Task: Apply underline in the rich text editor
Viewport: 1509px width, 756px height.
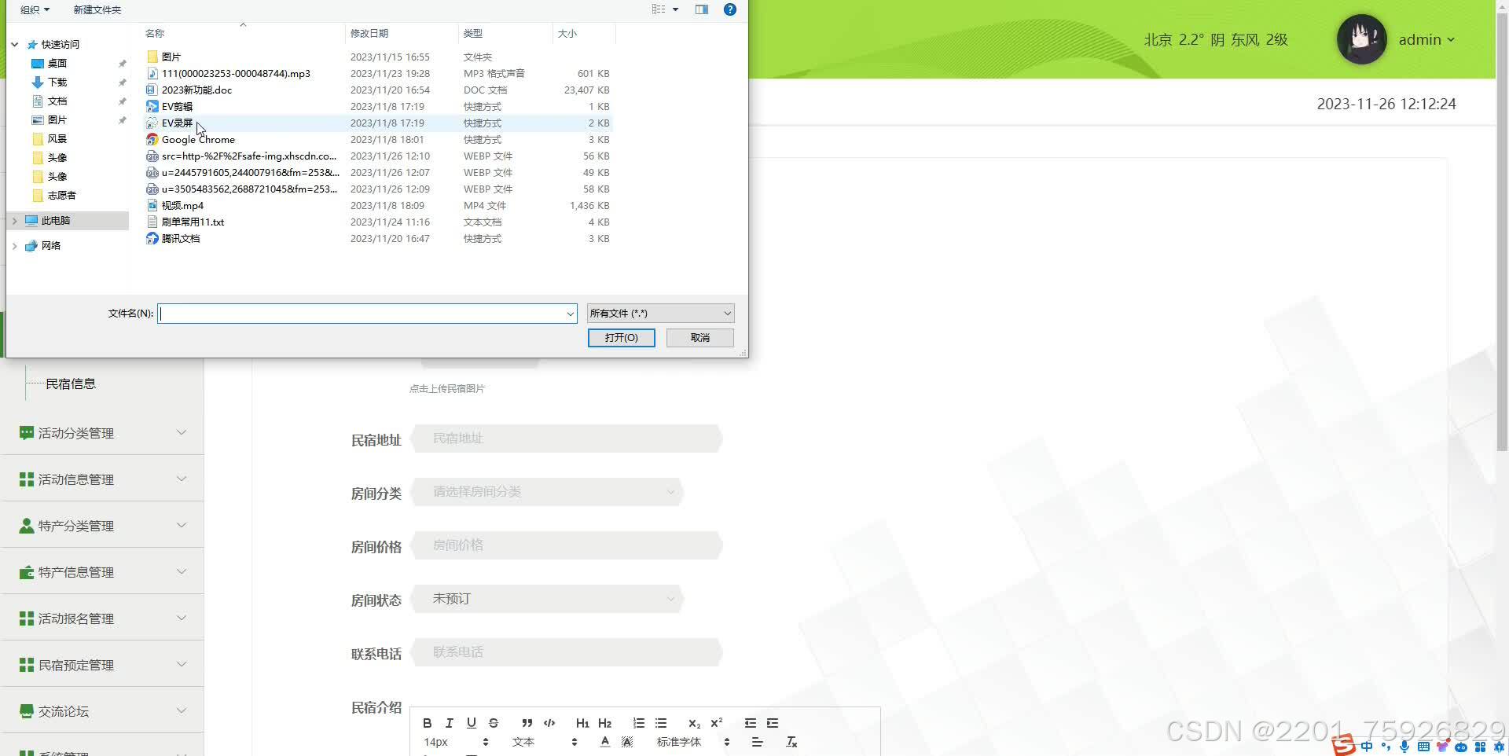Action: (x=471, y=723)
